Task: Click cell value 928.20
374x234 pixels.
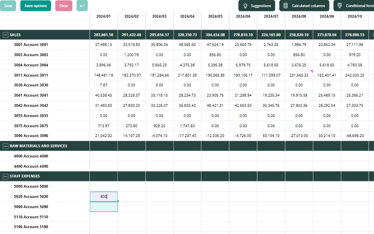Action: click(159, 126)
